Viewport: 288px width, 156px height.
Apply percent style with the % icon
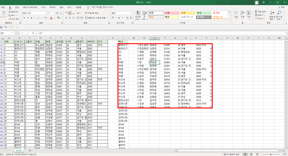tap(119, 18)
